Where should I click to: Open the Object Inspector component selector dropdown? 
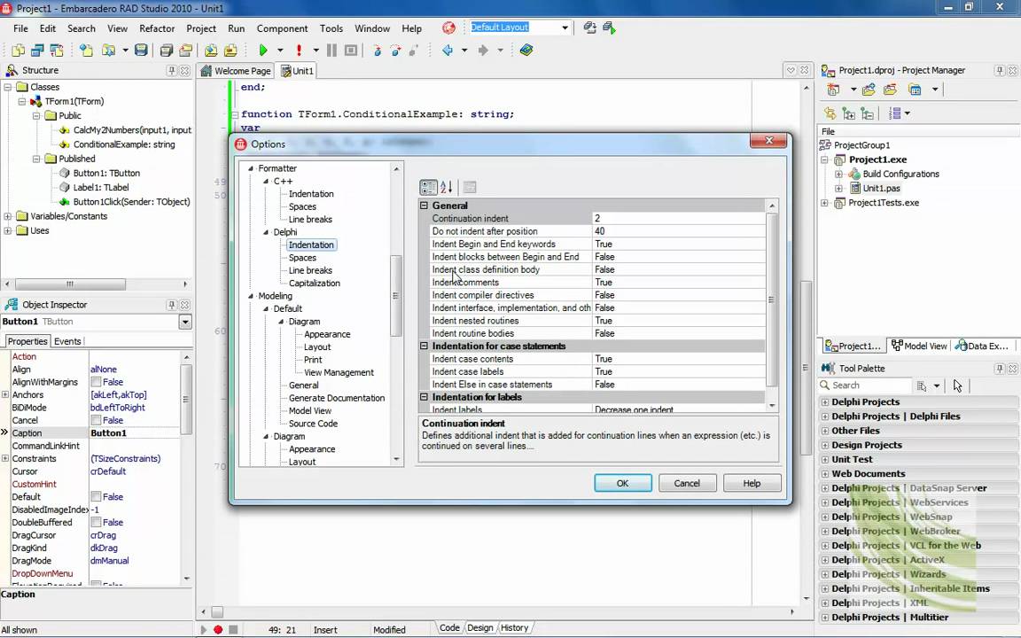pos(185,322)
